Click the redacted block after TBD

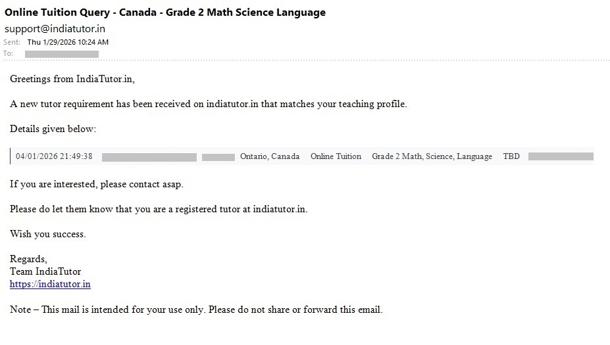[x=561, y=157]
